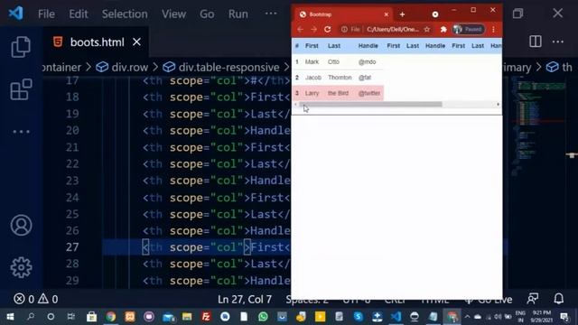Click the code minimap in VS Code
The height and width of the screenshot is (325, 578).
[538, 125]
